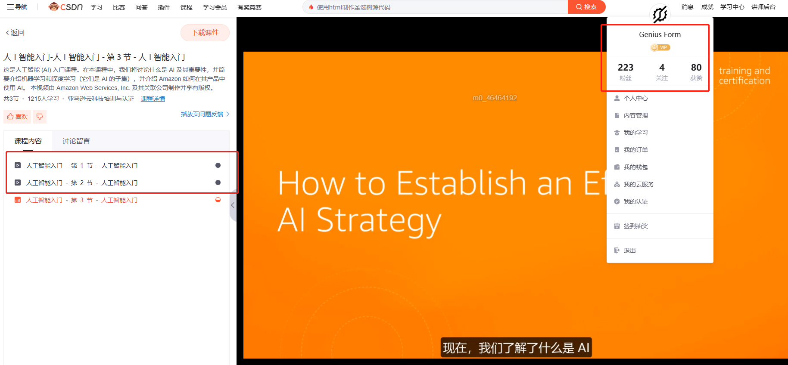
Task: Open the hamburger 导航 menu
Action: pyautogui.click(x=17, y=7)
